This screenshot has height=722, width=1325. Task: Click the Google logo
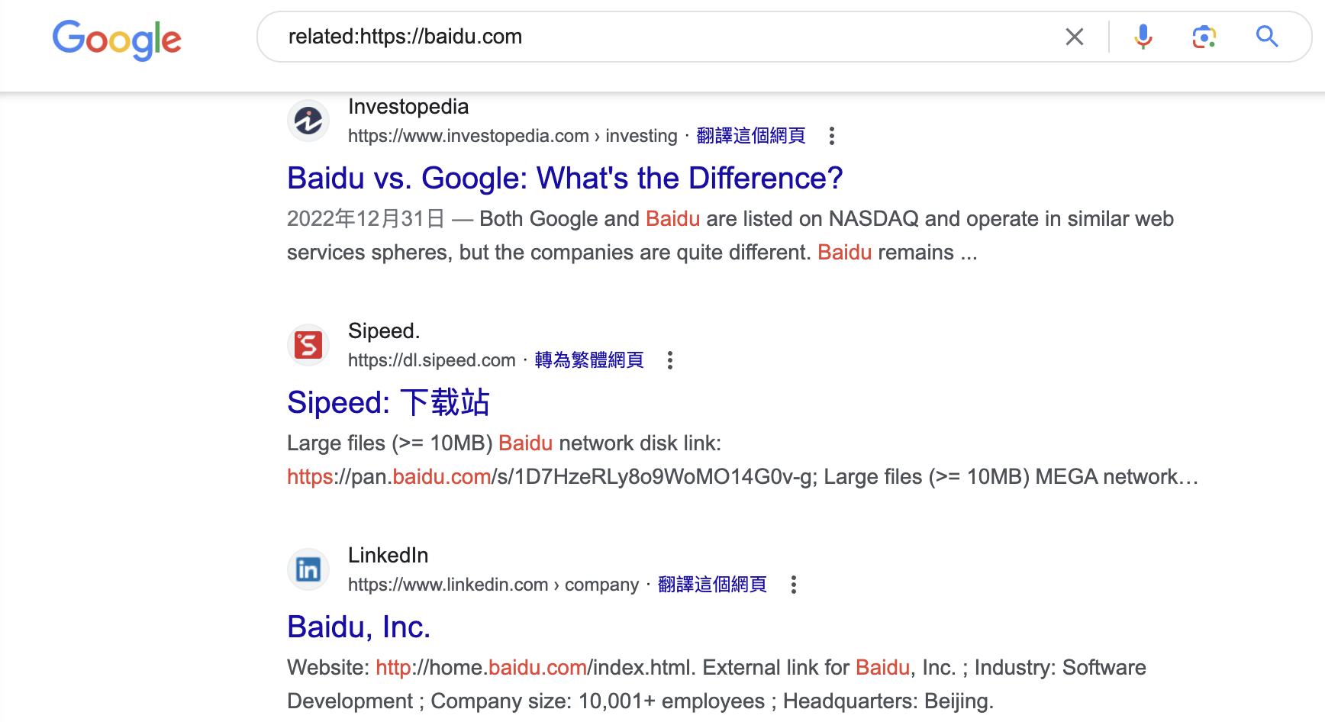point(117,40)
